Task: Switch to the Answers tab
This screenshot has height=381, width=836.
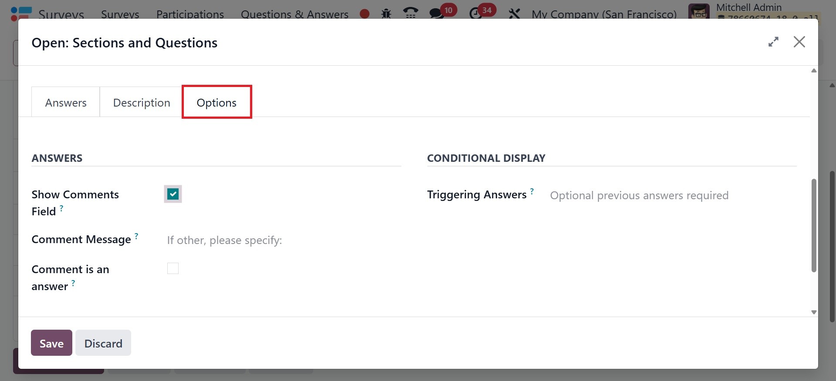Action: [x=66, y=103]
